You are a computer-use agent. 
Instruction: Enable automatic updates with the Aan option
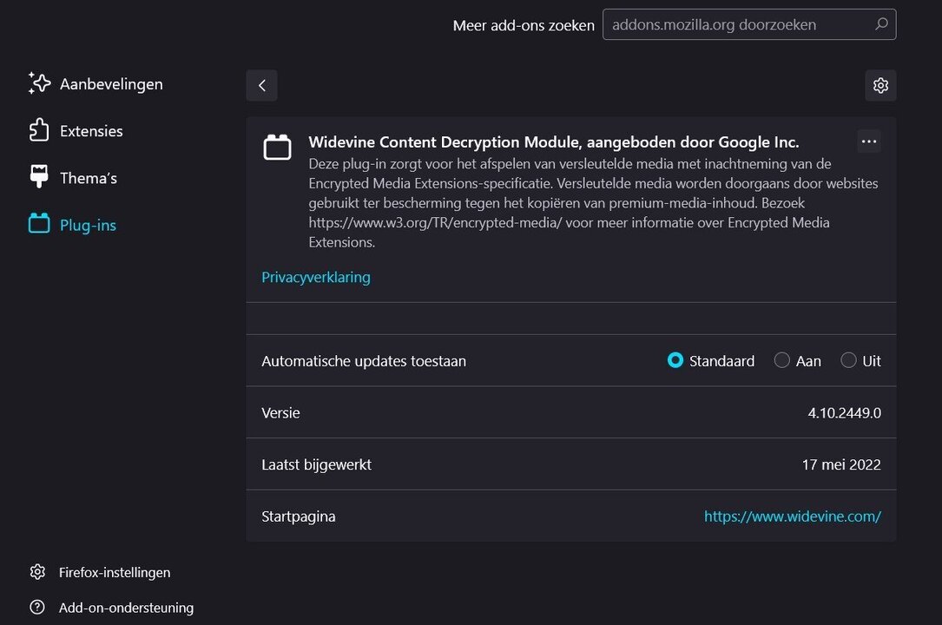click(781, 360)
